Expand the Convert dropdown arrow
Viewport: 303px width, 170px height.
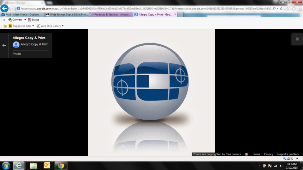(x=25, y=20)
